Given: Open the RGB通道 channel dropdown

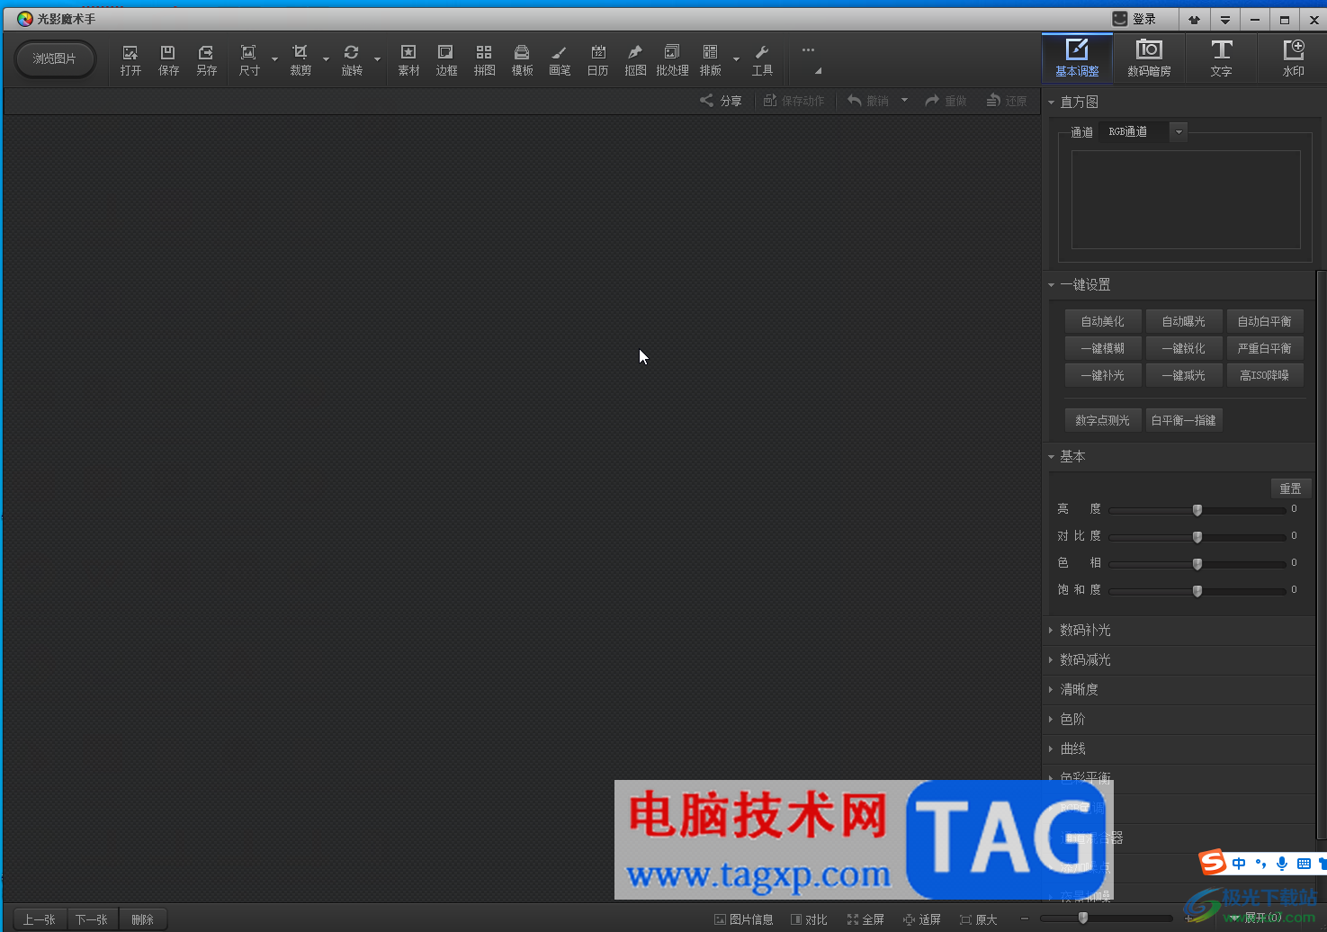Looking at the screenshot, I should (1179, 132).
